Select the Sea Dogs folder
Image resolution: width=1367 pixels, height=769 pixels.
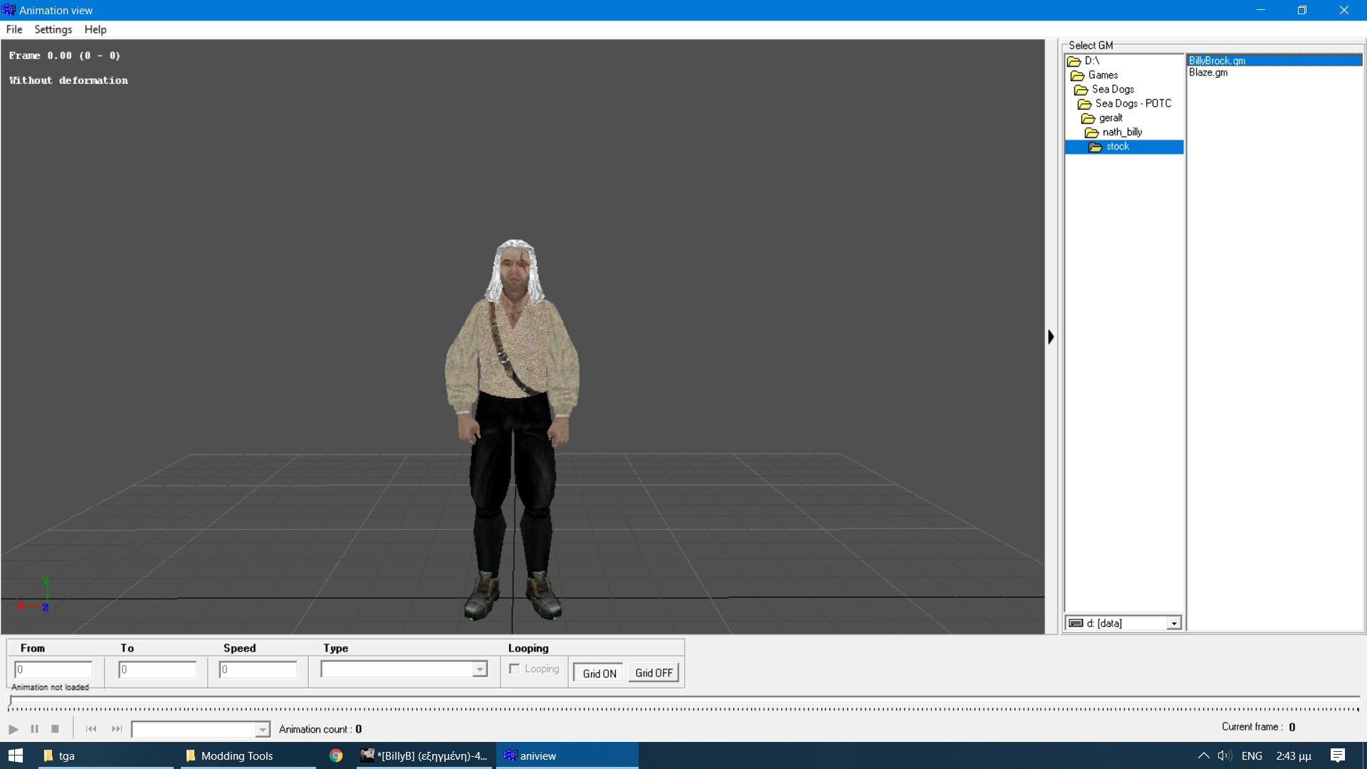pos(1104,90)
